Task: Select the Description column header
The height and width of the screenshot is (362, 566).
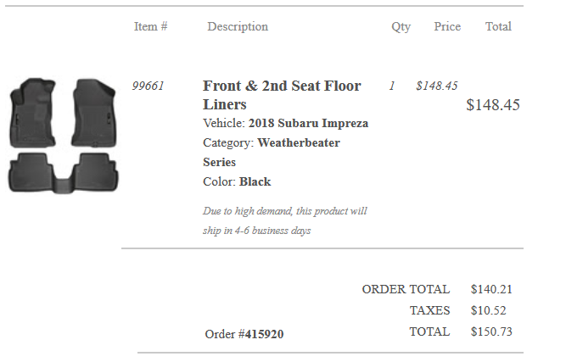Action: pos(238,26)
